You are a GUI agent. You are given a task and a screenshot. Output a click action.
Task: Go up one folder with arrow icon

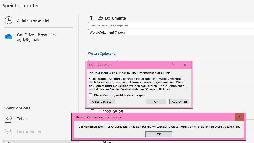coord(91,18)
